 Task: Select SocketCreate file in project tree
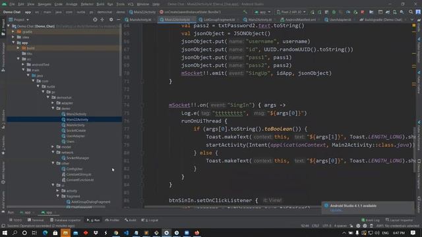point(76,130)
